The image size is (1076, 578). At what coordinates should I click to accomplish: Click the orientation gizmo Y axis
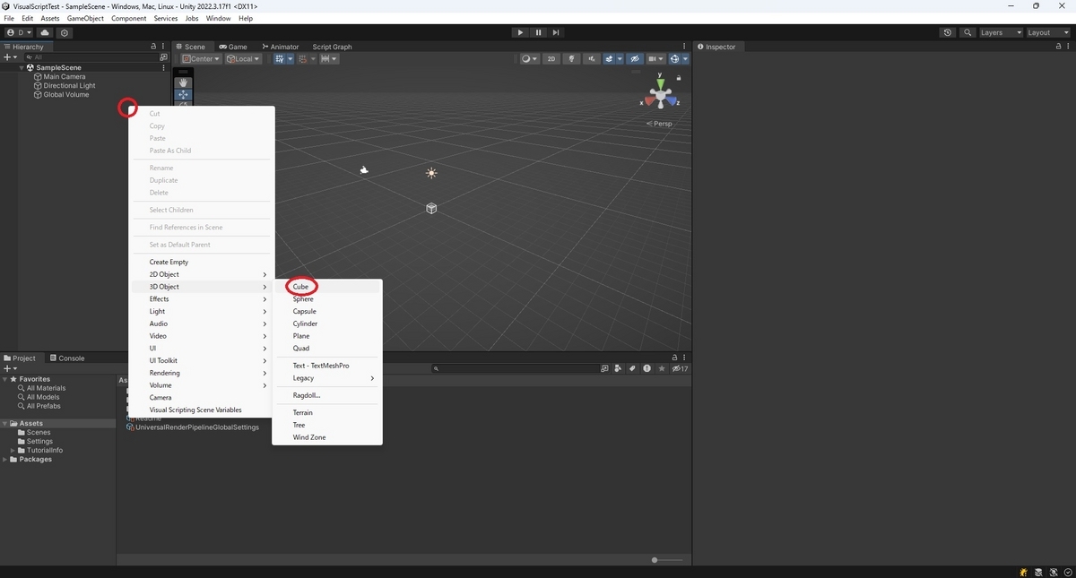pyautogui.click(x=661, y=83)
